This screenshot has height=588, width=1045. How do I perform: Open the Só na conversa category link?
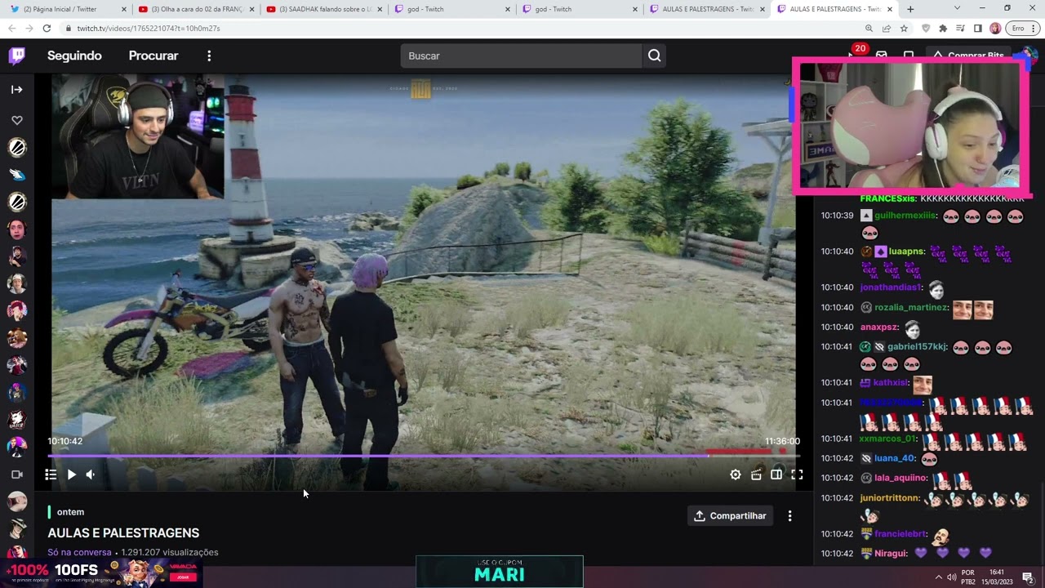(x=79, y=552)
